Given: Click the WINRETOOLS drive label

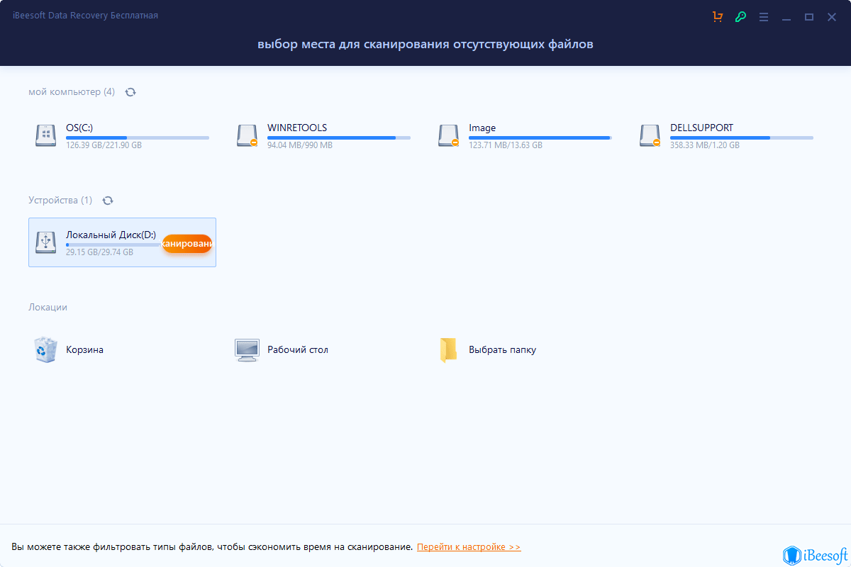Looking at the screenshot, I should coord(297,128).
